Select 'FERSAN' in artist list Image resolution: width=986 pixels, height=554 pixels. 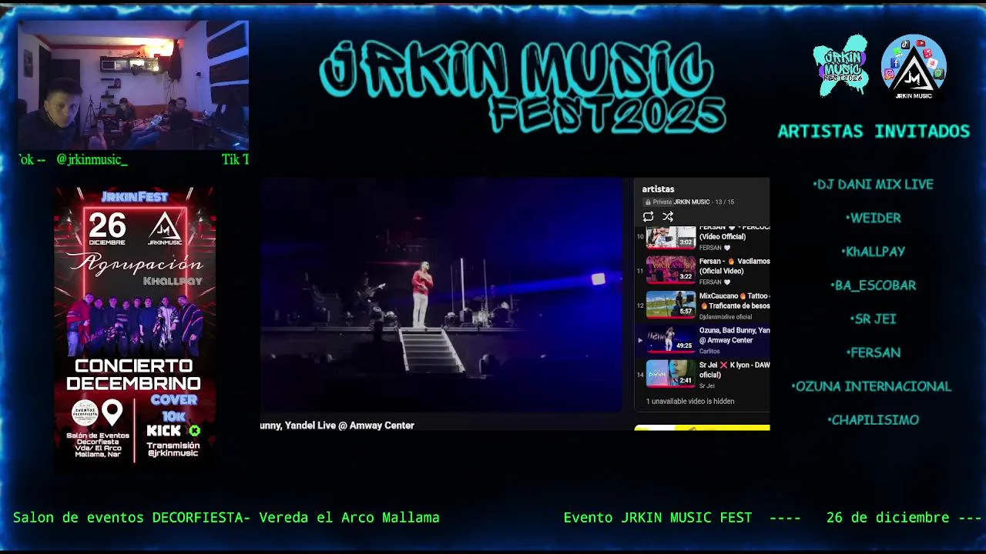(873, 352)
